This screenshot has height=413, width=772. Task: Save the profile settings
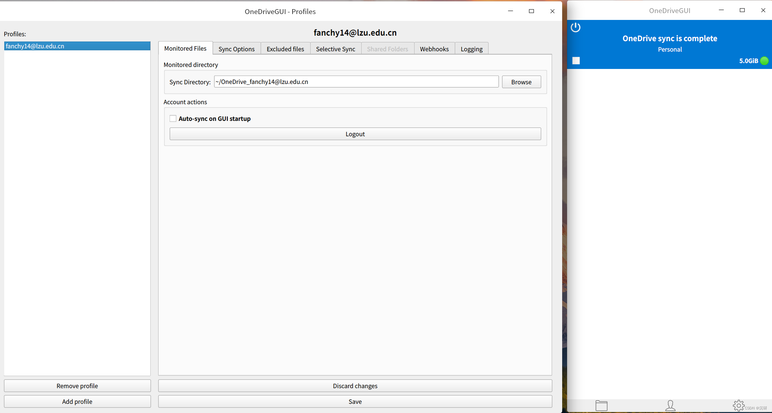pyautogui.click(x=355, y=402)
